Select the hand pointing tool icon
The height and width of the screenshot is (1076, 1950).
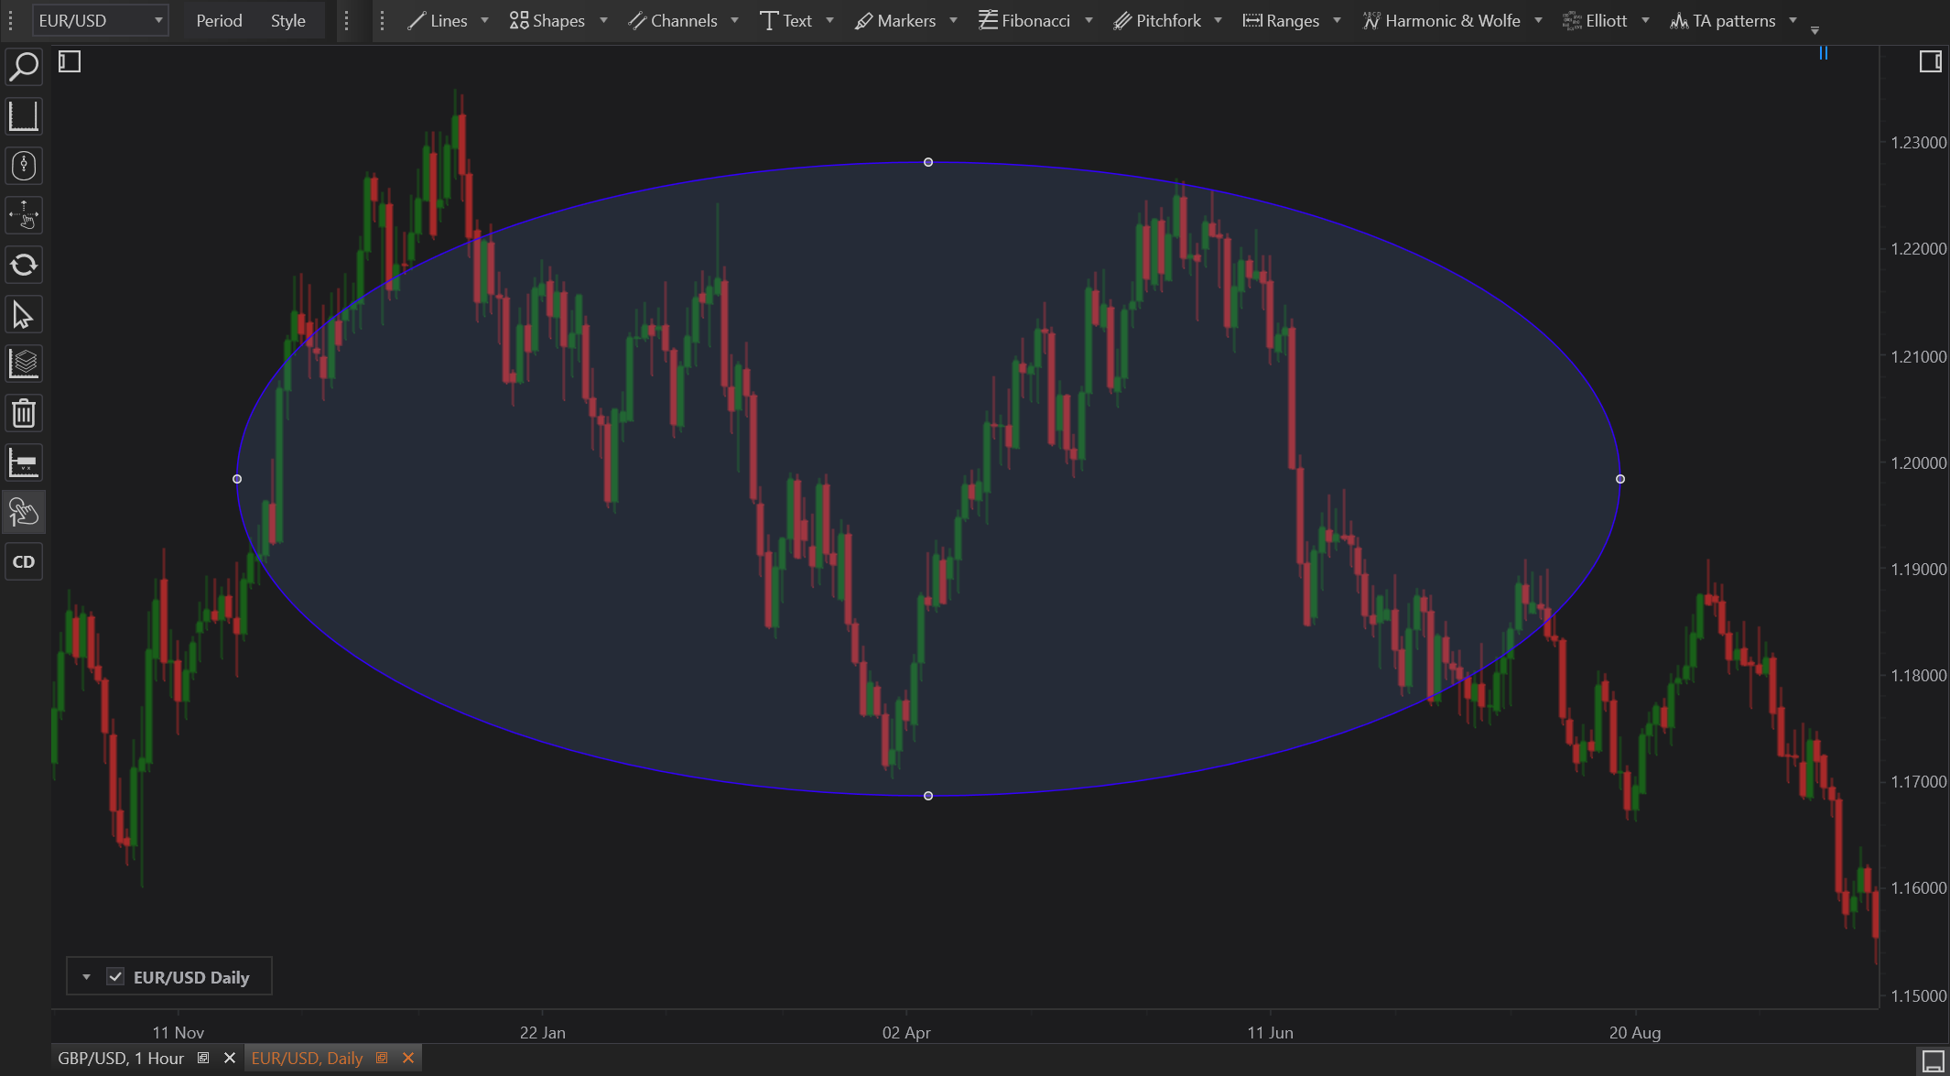[x=24, y=513]
